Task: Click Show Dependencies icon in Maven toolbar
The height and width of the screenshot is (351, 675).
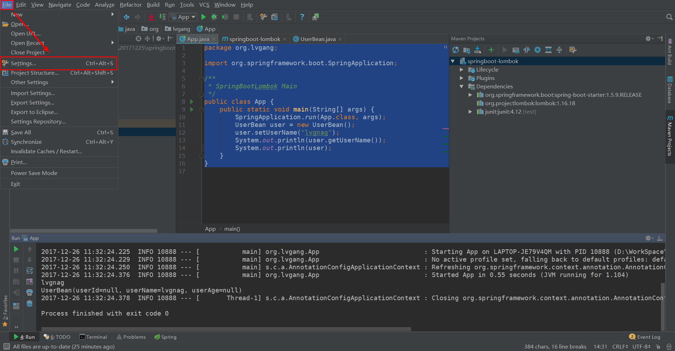Action: tap(548, 50)
